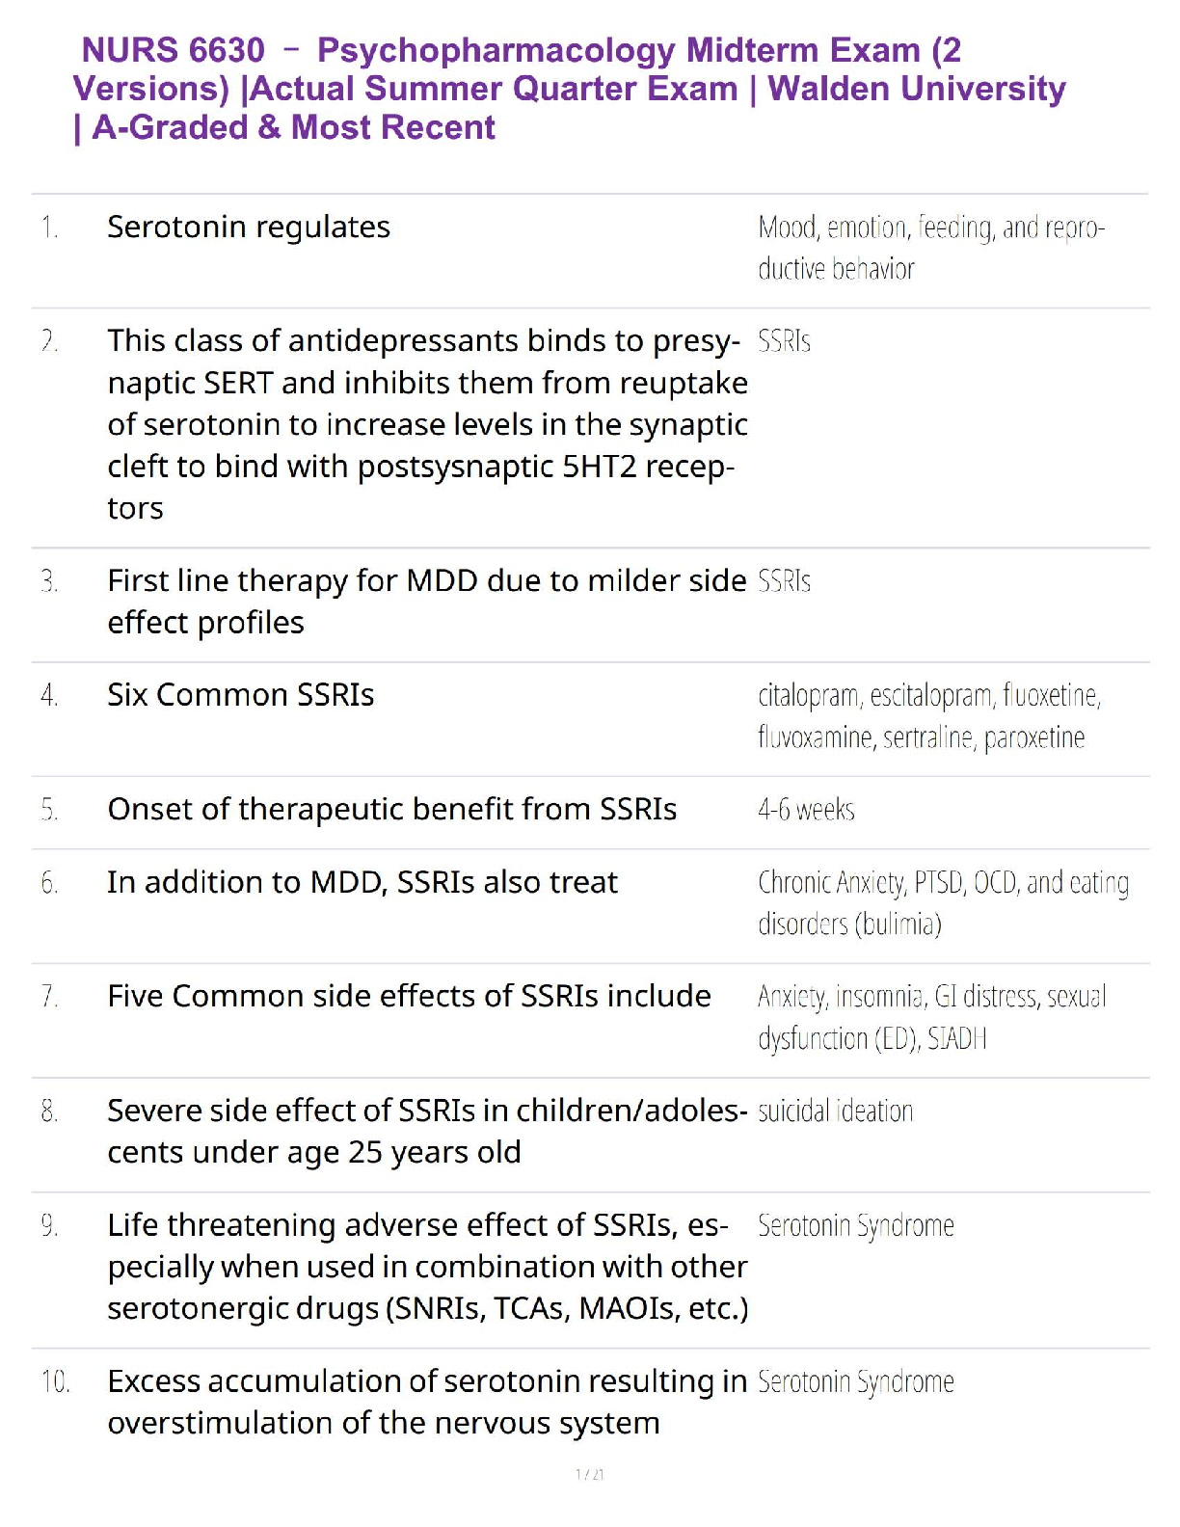
Task: Select the "SSRIs" answer for question 3
Action: (784, 581)
